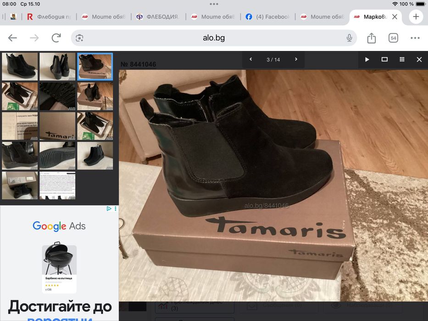428x321 pixels.
Task: Switch to the second Моите обяви tab
Action: (213, 17)
